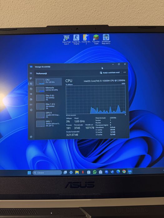The image size is (164, 218).
Task: Open Microsoft Edge from the taskbar
Action: [118, 172]
